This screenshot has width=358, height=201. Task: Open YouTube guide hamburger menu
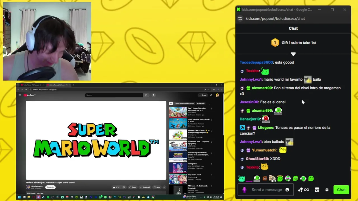20,95
